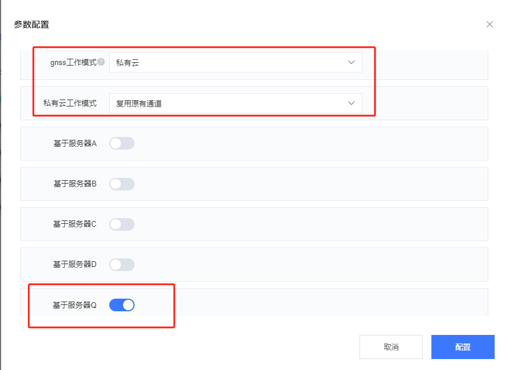Viewport: 505px width, 370px height.
Task: Disable the 基于服务器Q switch
Action: 122,305
